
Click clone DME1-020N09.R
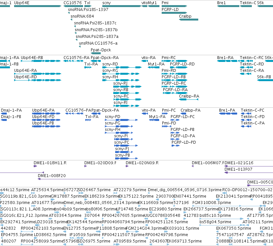point(127,166)
